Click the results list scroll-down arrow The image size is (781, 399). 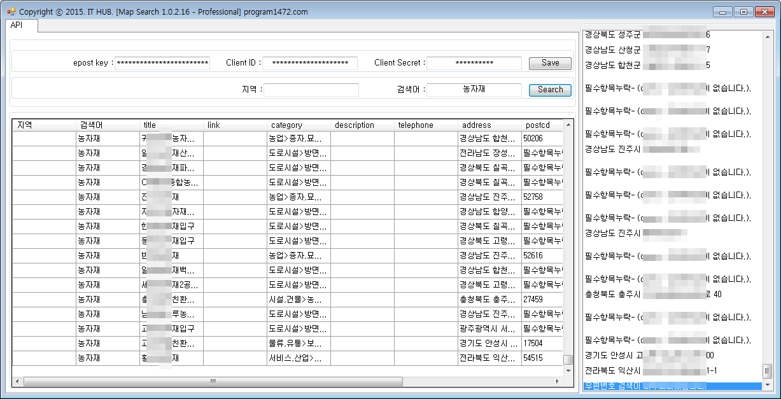click(x=767, y=385)
